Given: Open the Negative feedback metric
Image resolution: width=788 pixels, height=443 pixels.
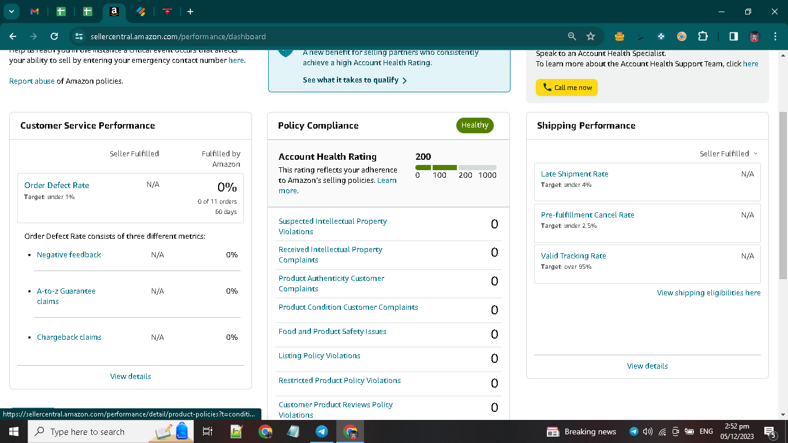Looking at the screenshot, I should tap(69, 254).
